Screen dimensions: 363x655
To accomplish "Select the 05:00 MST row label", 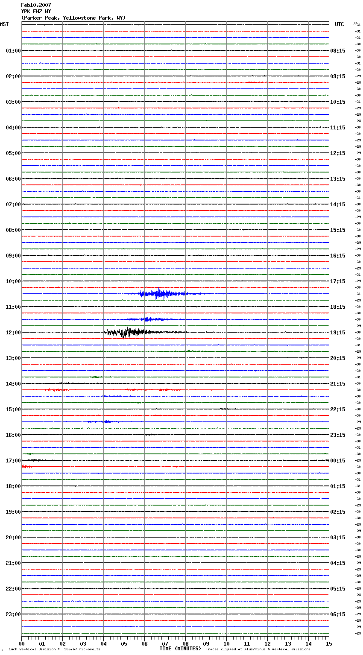I will 13,153.
